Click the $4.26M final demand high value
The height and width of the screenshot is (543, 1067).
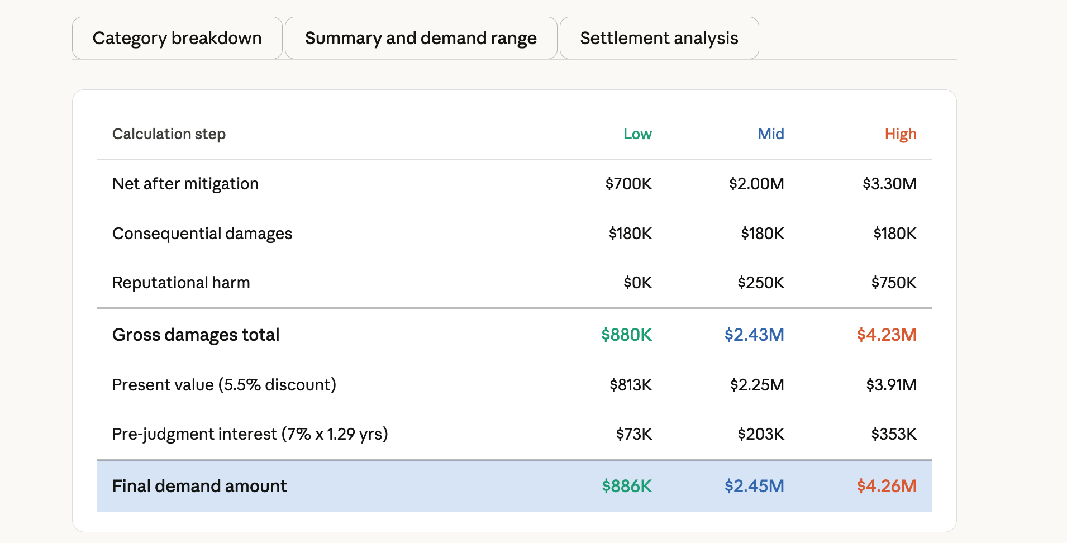point(887,486)
